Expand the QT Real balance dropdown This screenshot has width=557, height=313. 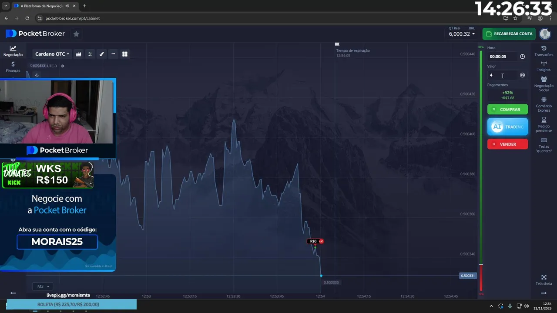(462, 33)
